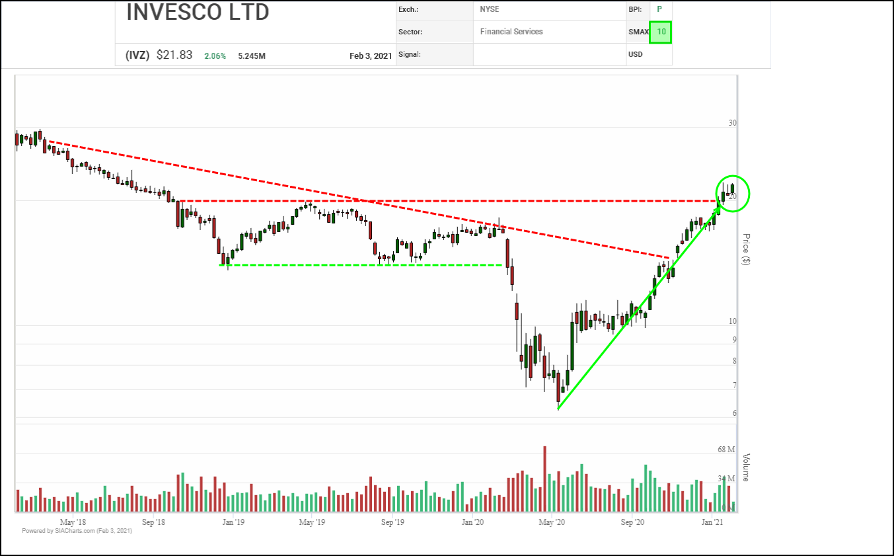Click the Feb 3, 2021 date
The height and width of the screenshot is (556, 894).
click(370, 56)
